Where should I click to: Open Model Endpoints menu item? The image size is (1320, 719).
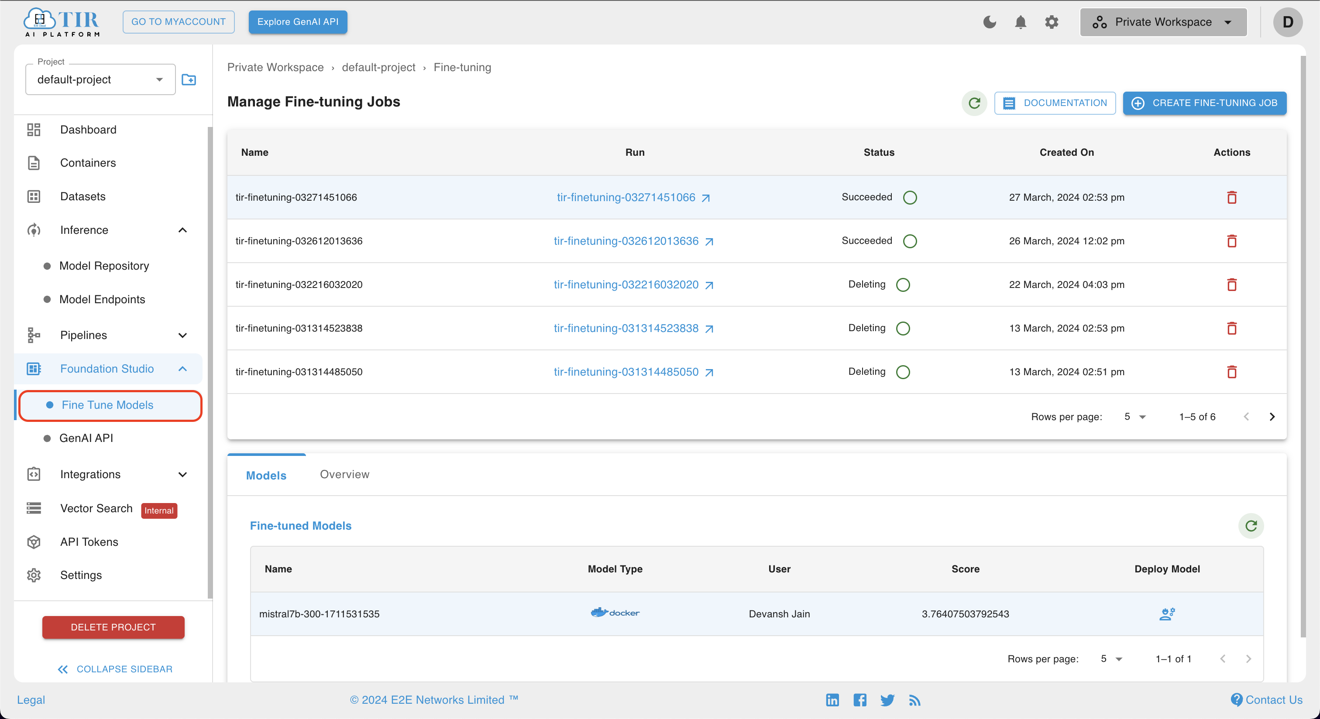point(102,299)
